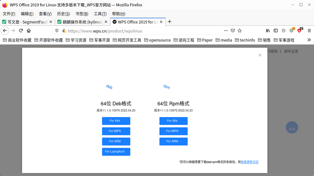Open the 查看更新日志 changelog link
Viewport: 314px width, 176px height.
tap(249, 162)
